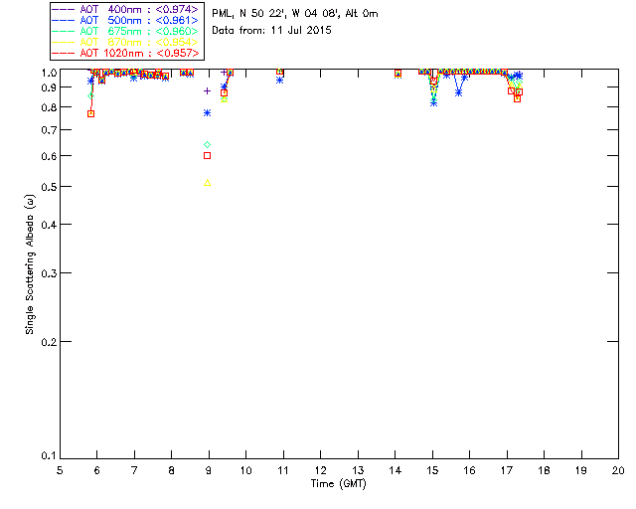Image resolution: width=636 pixels, height=509 pixels.
Task: Click the legend entry 'AOT 500nm : <0.961>'
Action: pyautogui.click(x=125, y=20)
